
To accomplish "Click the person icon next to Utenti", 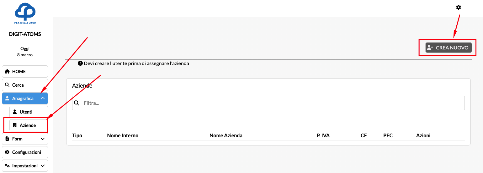I will (x=15, y=112).
